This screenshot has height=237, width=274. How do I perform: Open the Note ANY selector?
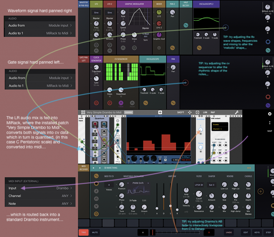[x=40, y=203]
